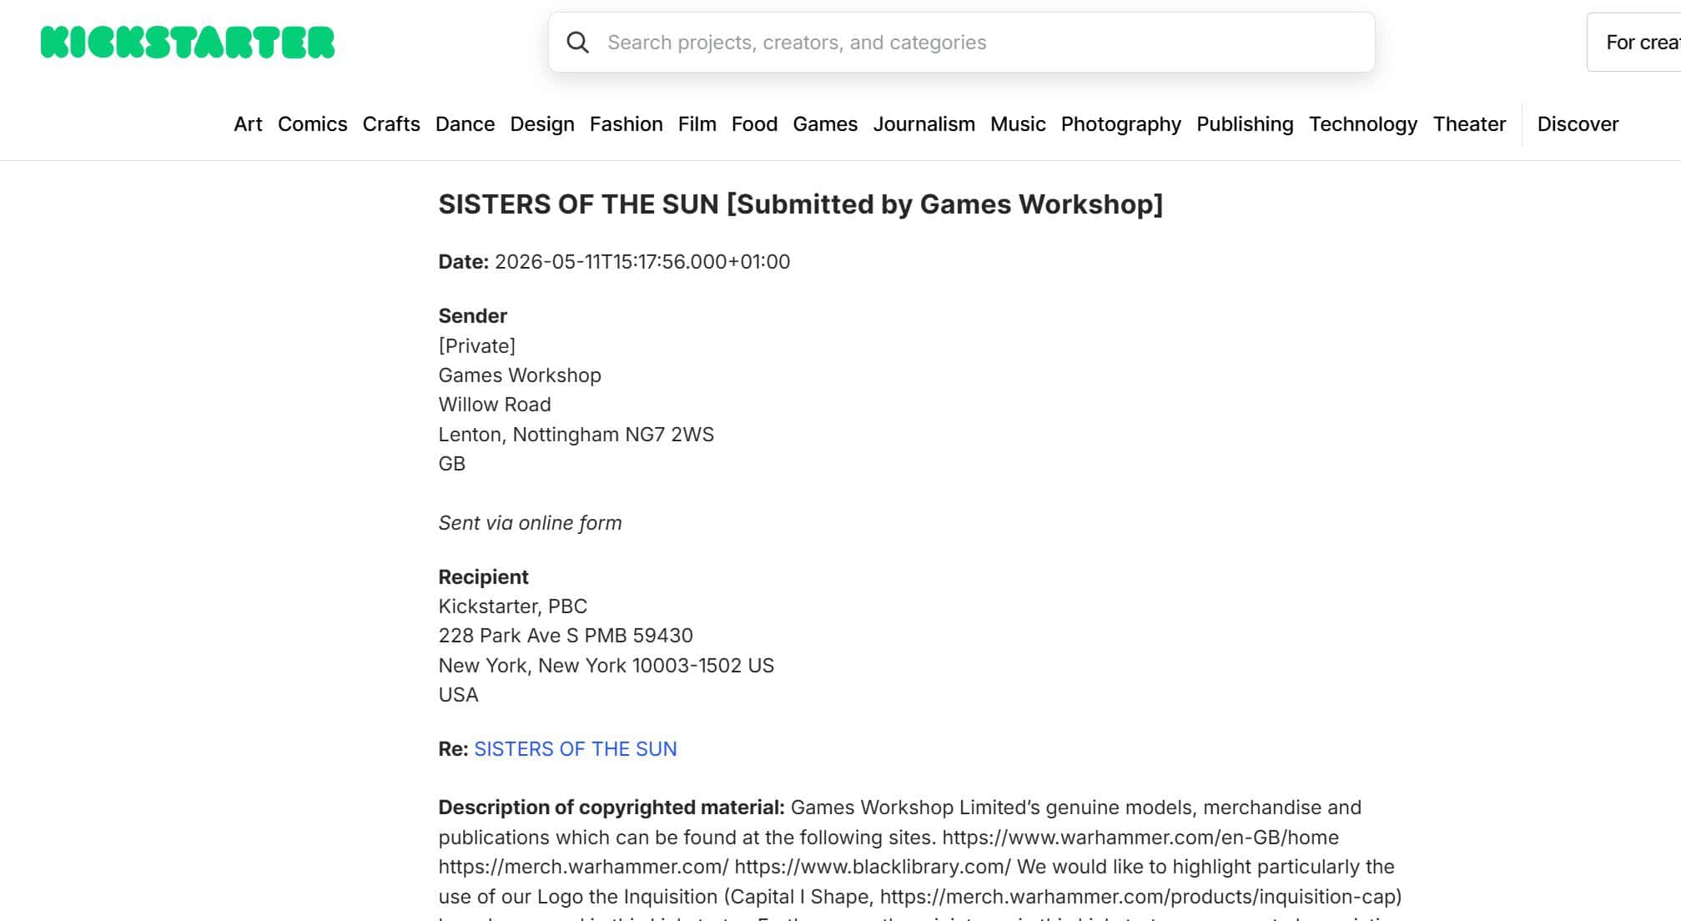Open the Theater category
This screenshot has height=921, width=1681.
coord(1469,124)
